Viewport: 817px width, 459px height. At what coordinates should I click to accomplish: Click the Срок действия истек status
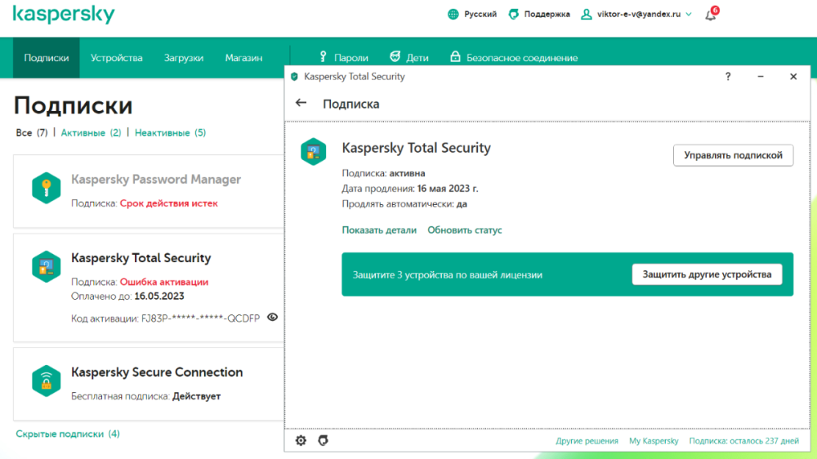coord(169,203)
